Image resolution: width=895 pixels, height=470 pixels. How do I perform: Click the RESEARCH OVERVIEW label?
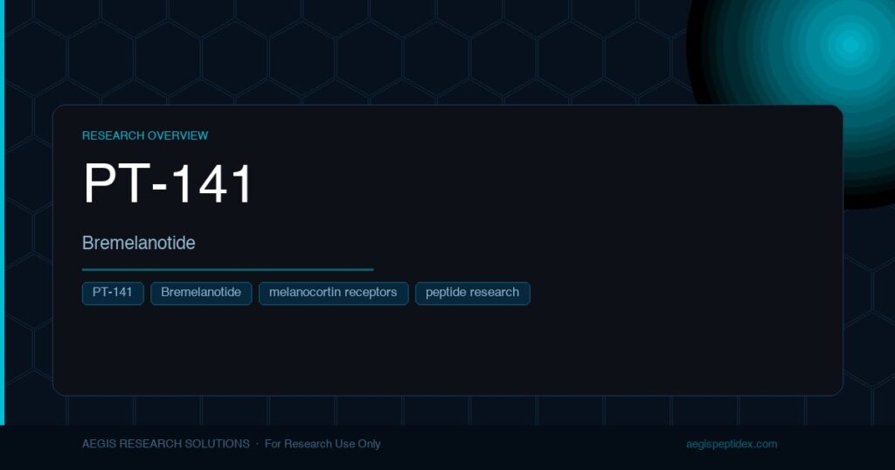tap(145, 135)
